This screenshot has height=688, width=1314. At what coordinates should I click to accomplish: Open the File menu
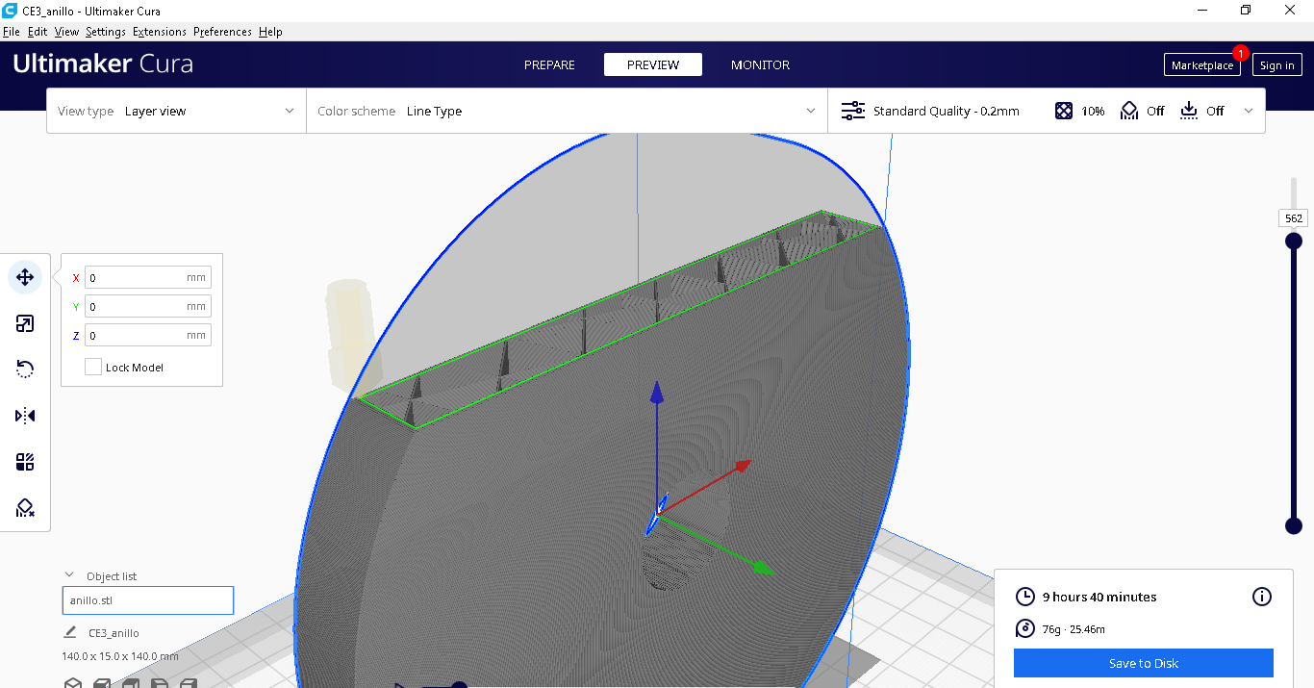[12, 32]
